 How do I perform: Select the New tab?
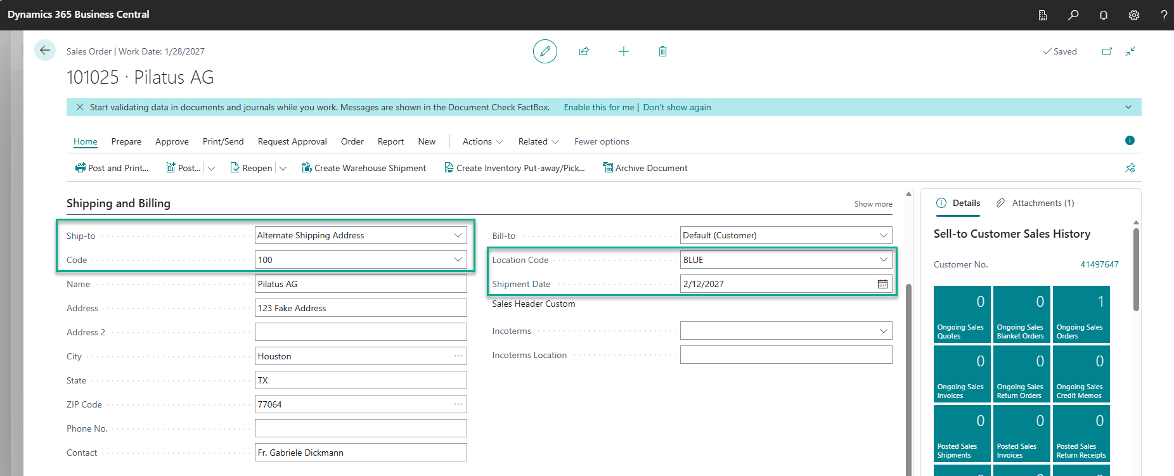point(427,141)
